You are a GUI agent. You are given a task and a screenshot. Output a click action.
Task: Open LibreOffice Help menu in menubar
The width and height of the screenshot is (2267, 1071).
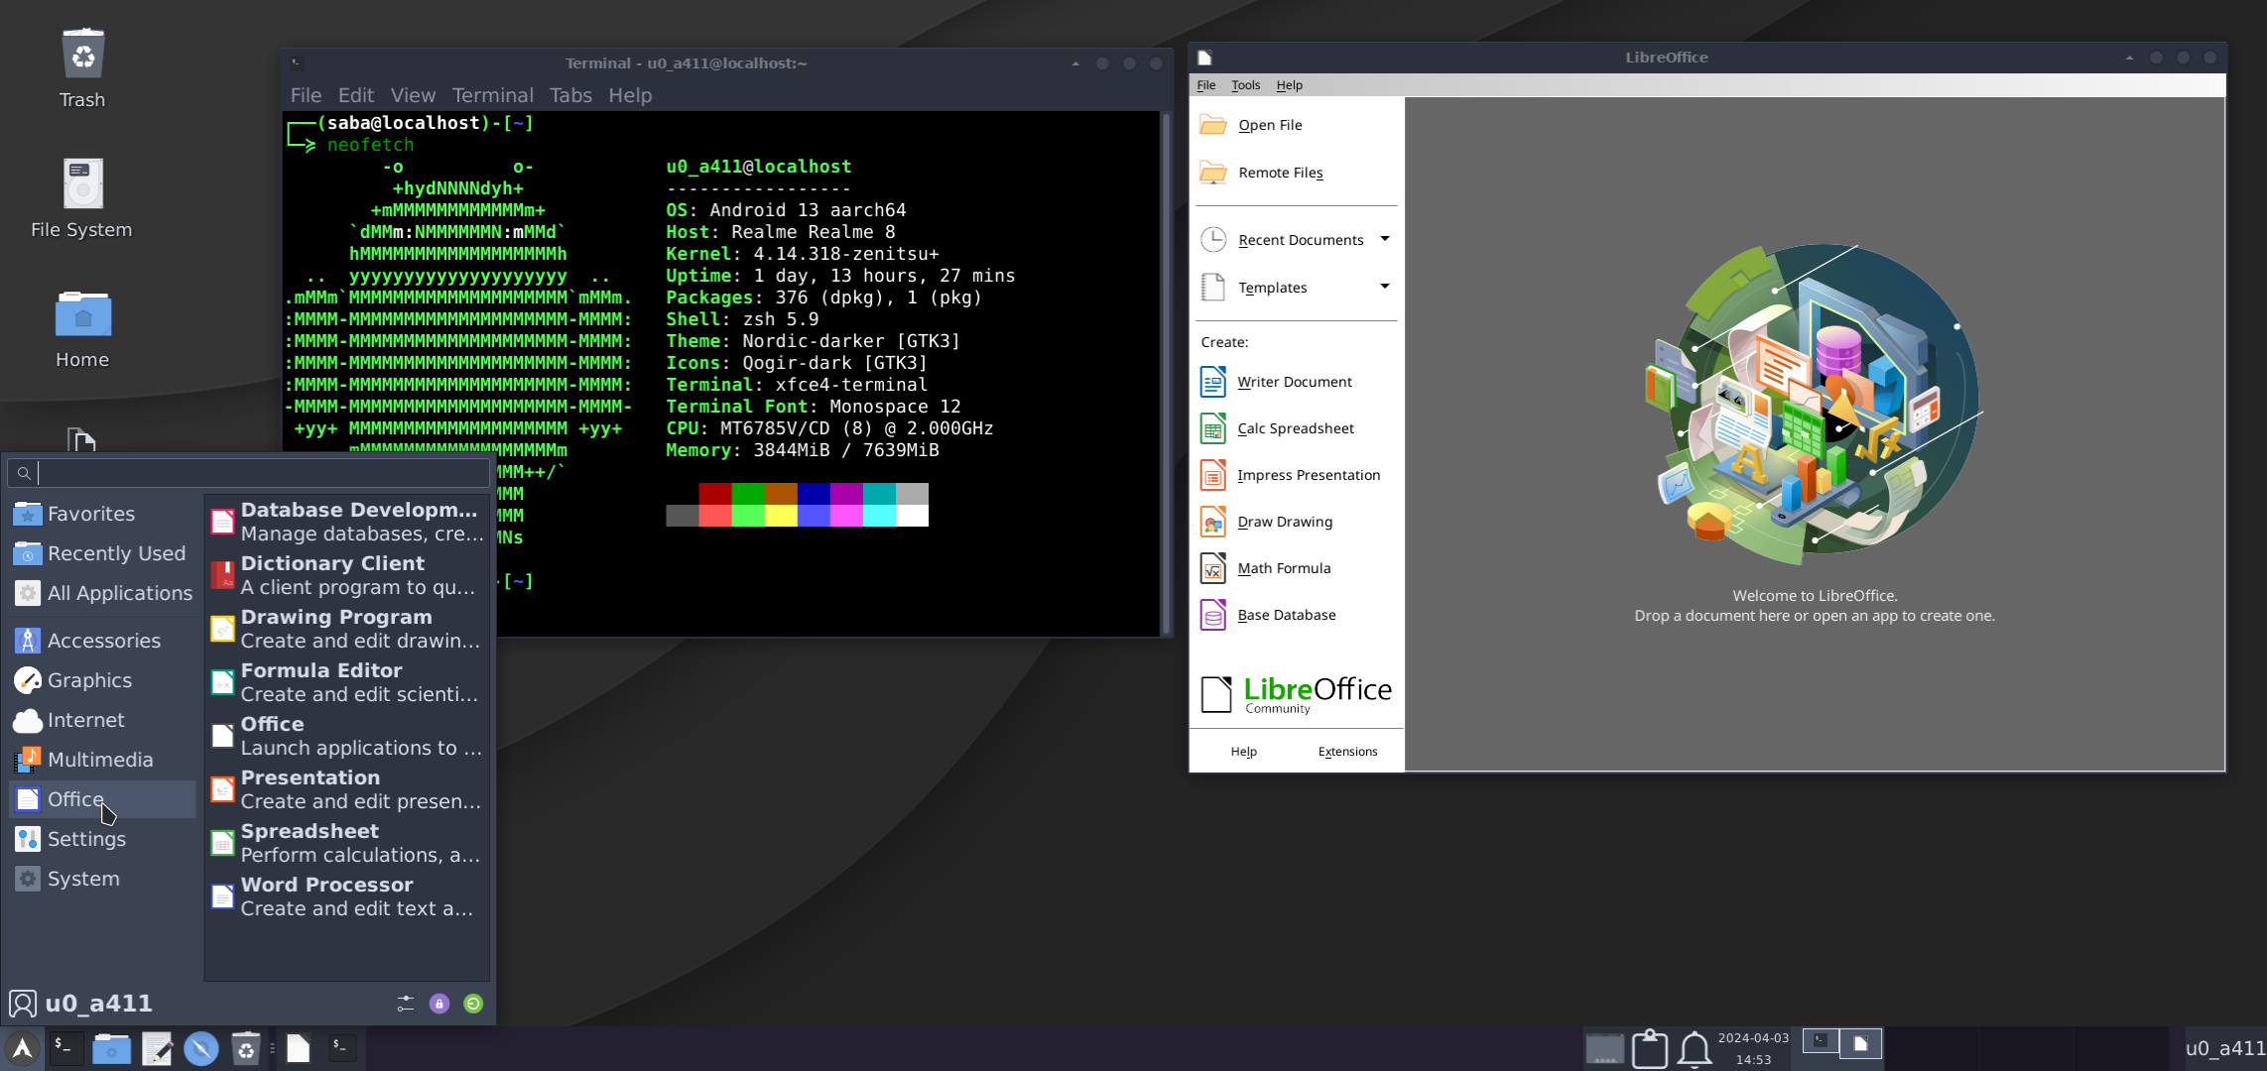pyautogui.click(x=1289, y=85)
